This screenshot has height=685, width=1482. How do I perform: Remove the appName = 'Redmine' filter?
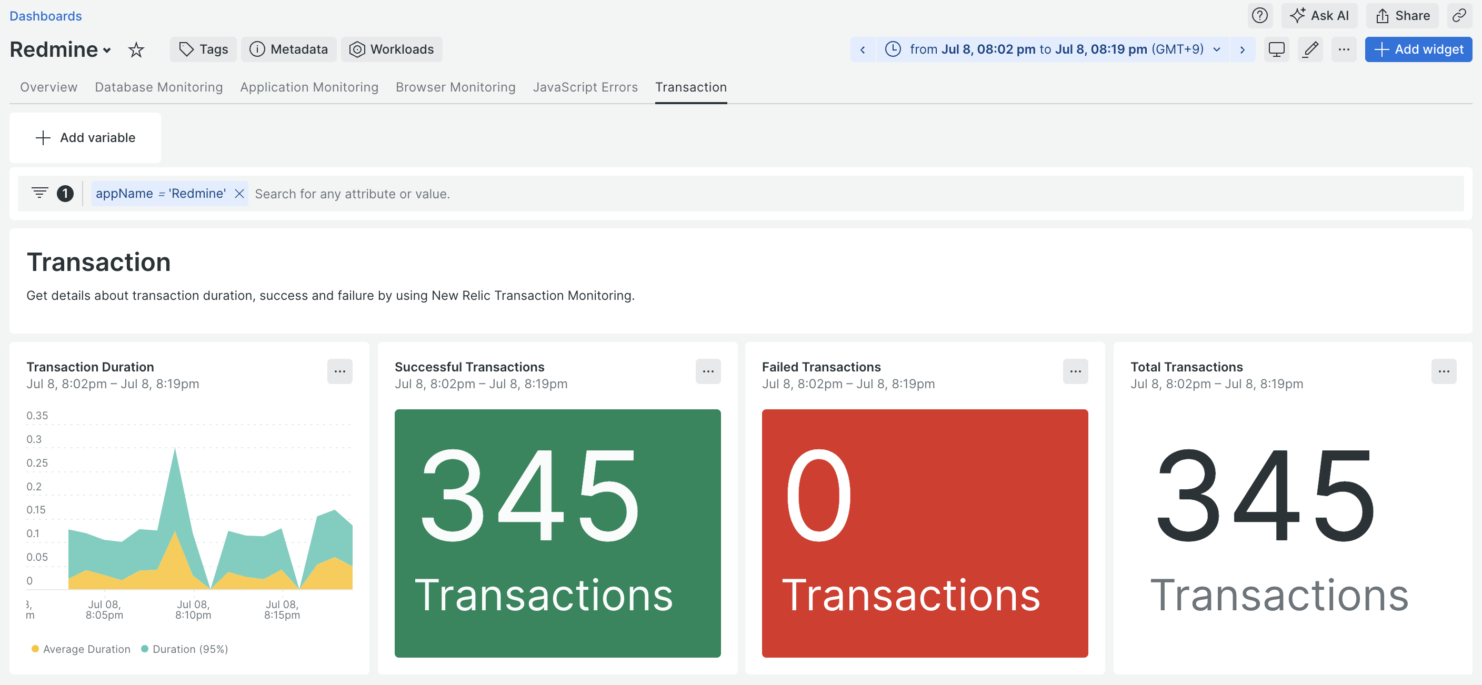coord(239,194)
